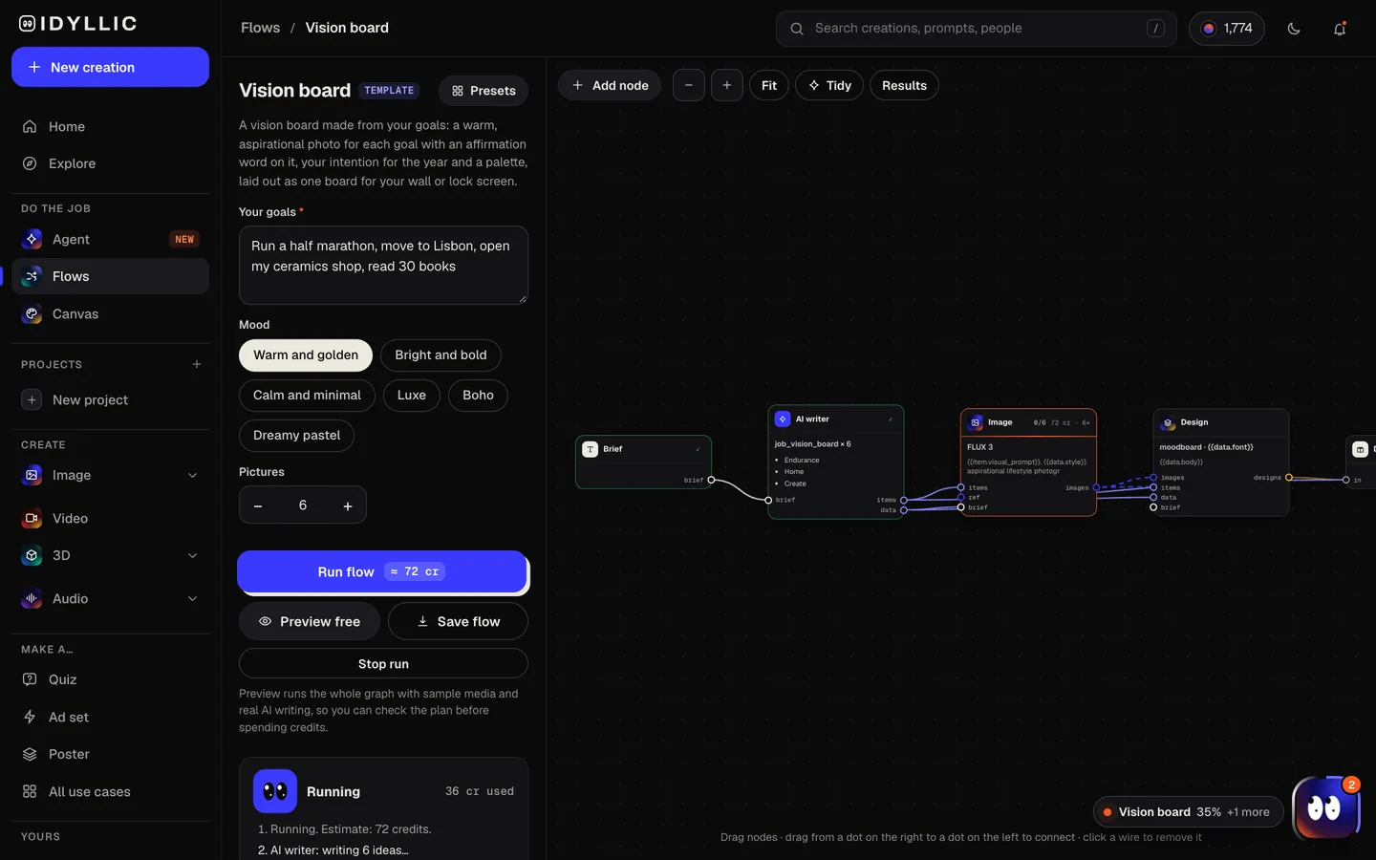The image size is (1376, 860).
Task: Add a new project with the plus icon
Action: point(197,364)
